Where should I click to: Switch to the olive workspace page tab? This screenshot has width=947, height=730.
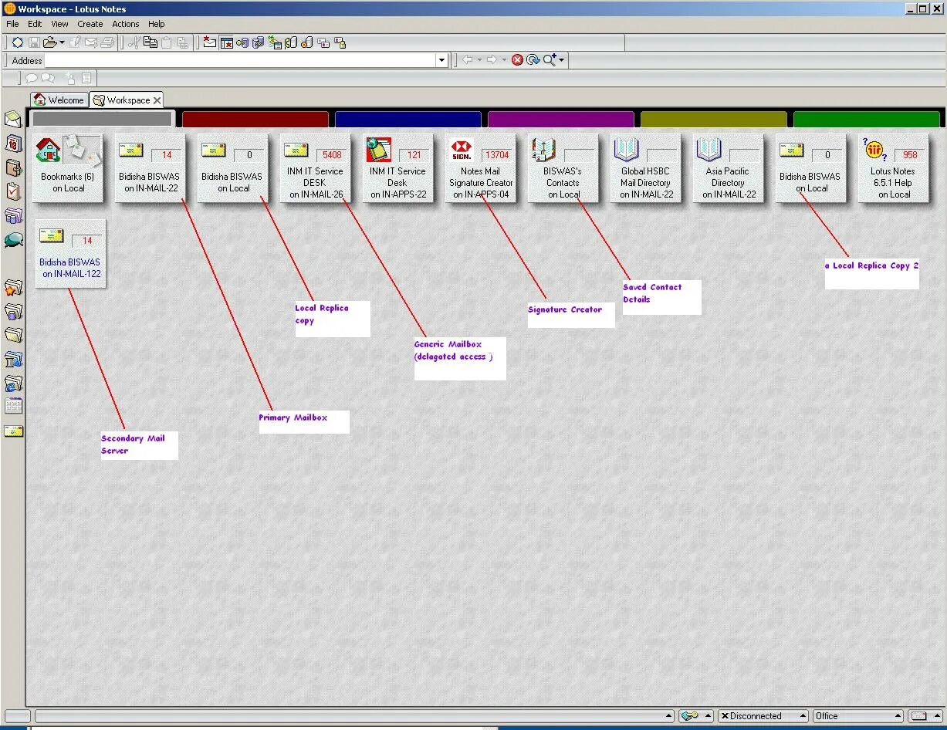tap(714, 119)
